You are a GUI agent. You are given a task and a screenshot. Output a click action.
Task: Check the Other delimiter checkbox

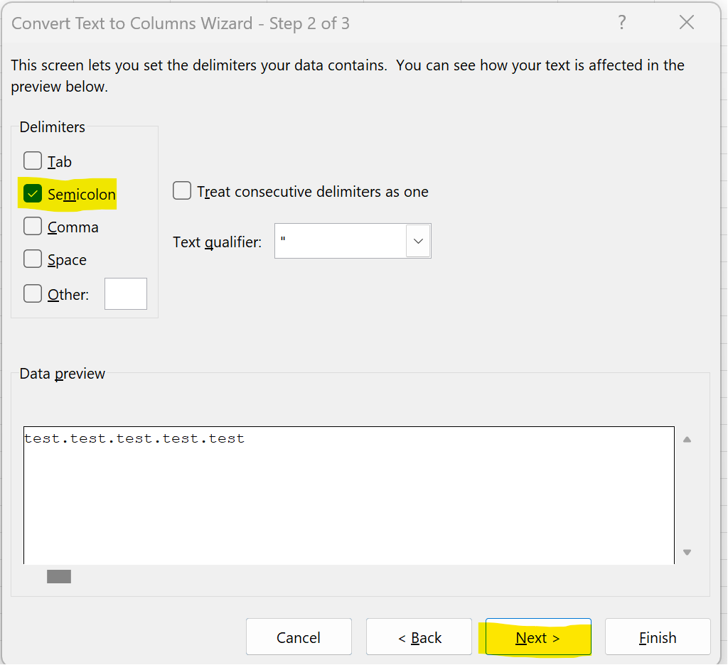click(x=33, y=293)
